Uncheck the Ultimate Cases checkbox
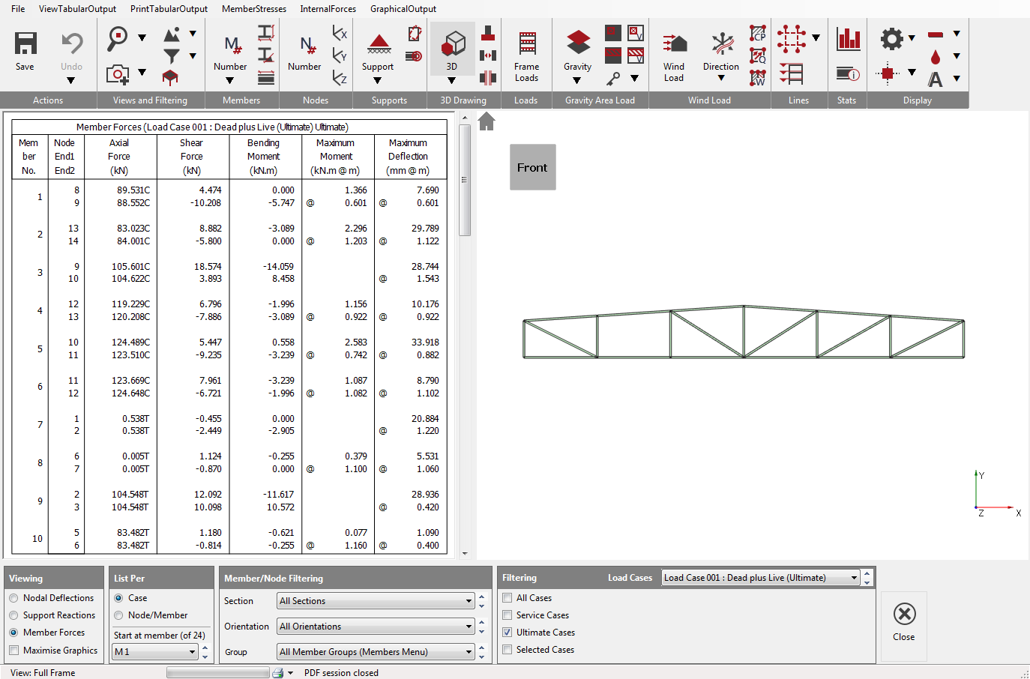This screenshot has height=679, width=1030. coord(508,633)
